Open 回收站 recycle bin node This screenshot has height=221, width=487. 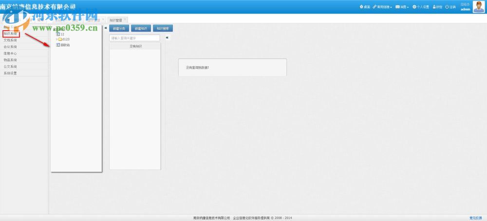pyautogui.click(x=63, y=45)
